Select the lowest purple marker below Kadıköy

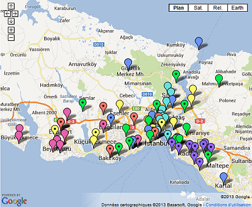tap(199, 163)
